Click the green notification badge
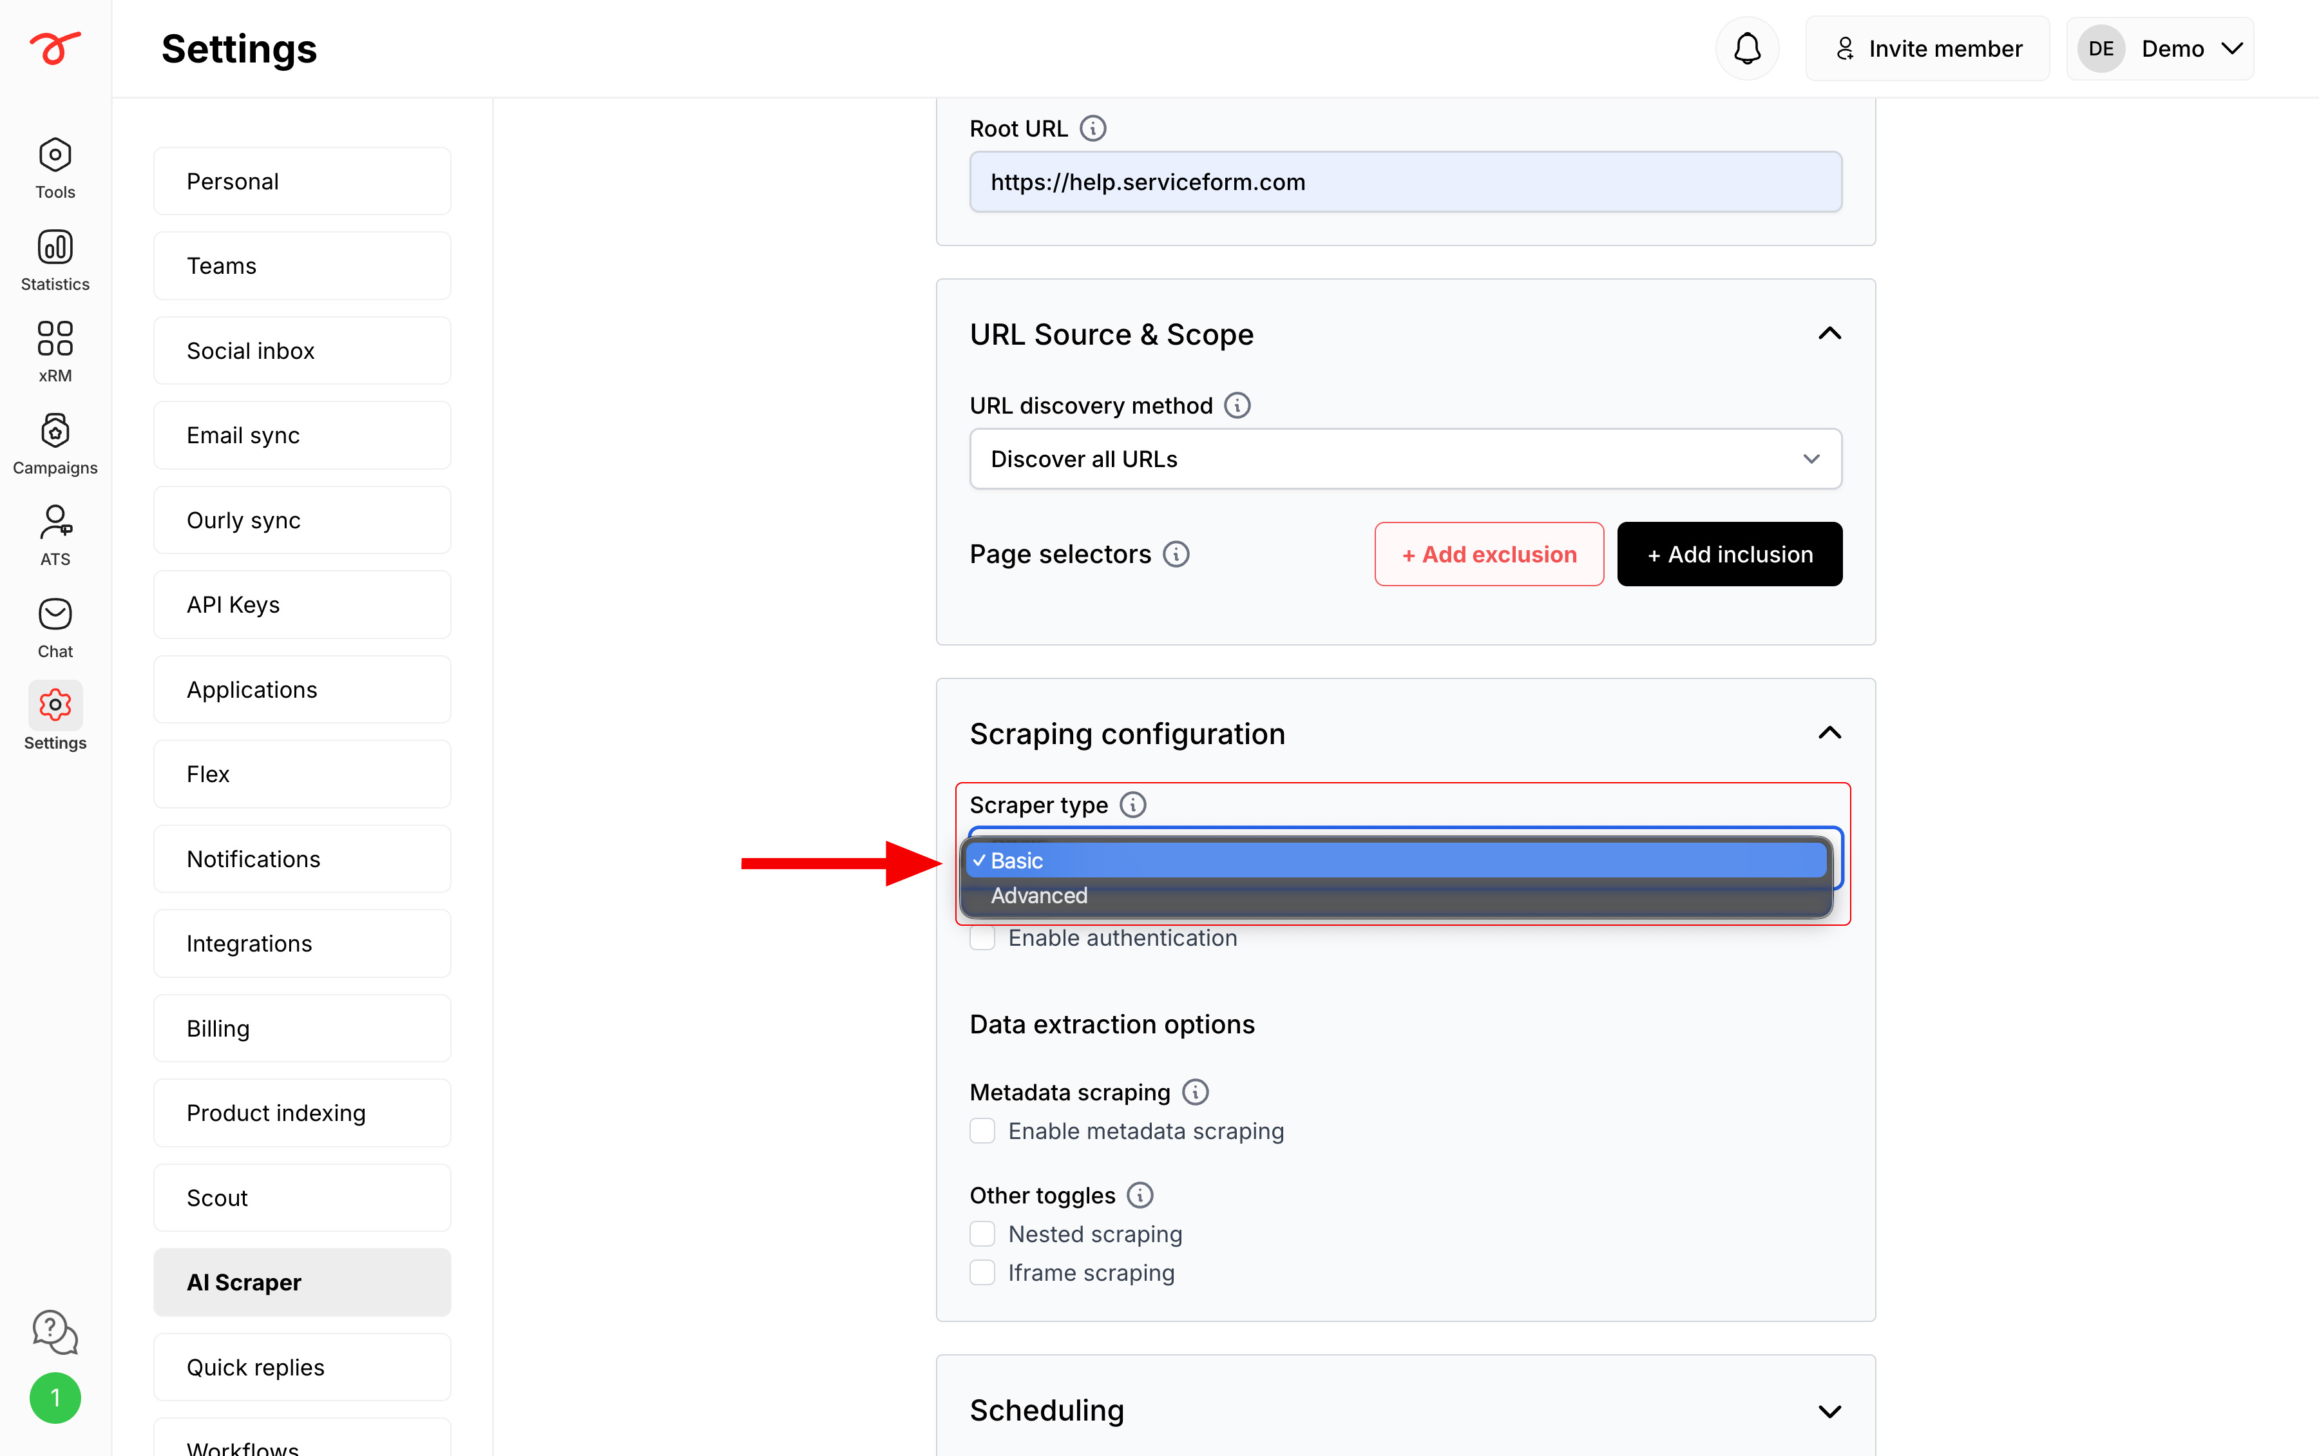Screen dimensions: 2319x1456 click(55, 1397)
